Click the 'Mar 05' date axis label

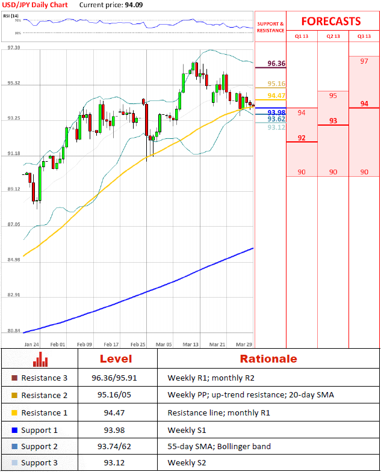[164, 345]
